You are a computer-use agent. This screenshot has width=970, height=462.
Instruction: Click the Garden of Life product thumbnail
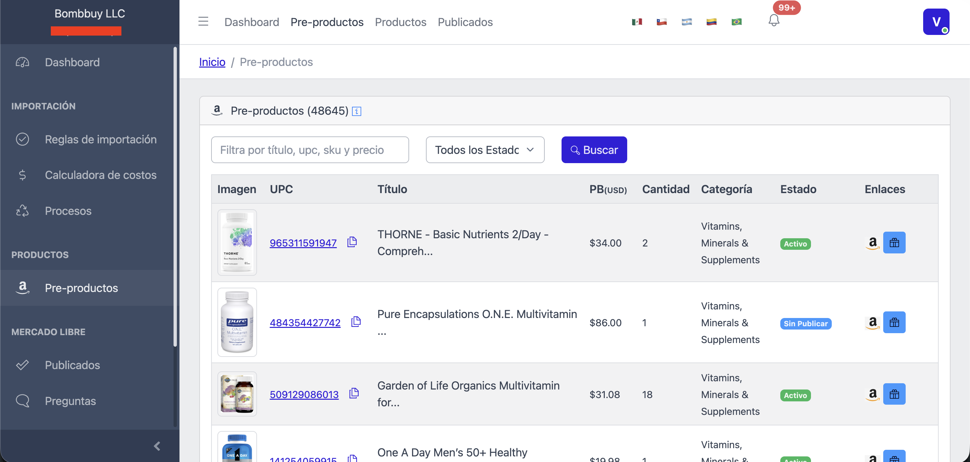[x=237, y=394]
